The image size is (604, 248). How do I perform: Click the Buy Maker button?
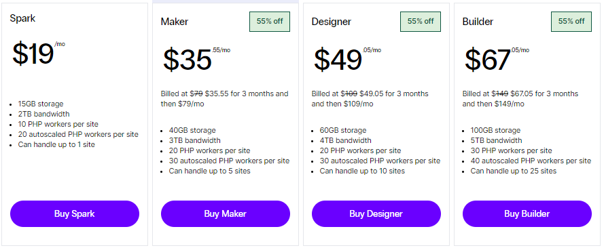click(226, 214)
